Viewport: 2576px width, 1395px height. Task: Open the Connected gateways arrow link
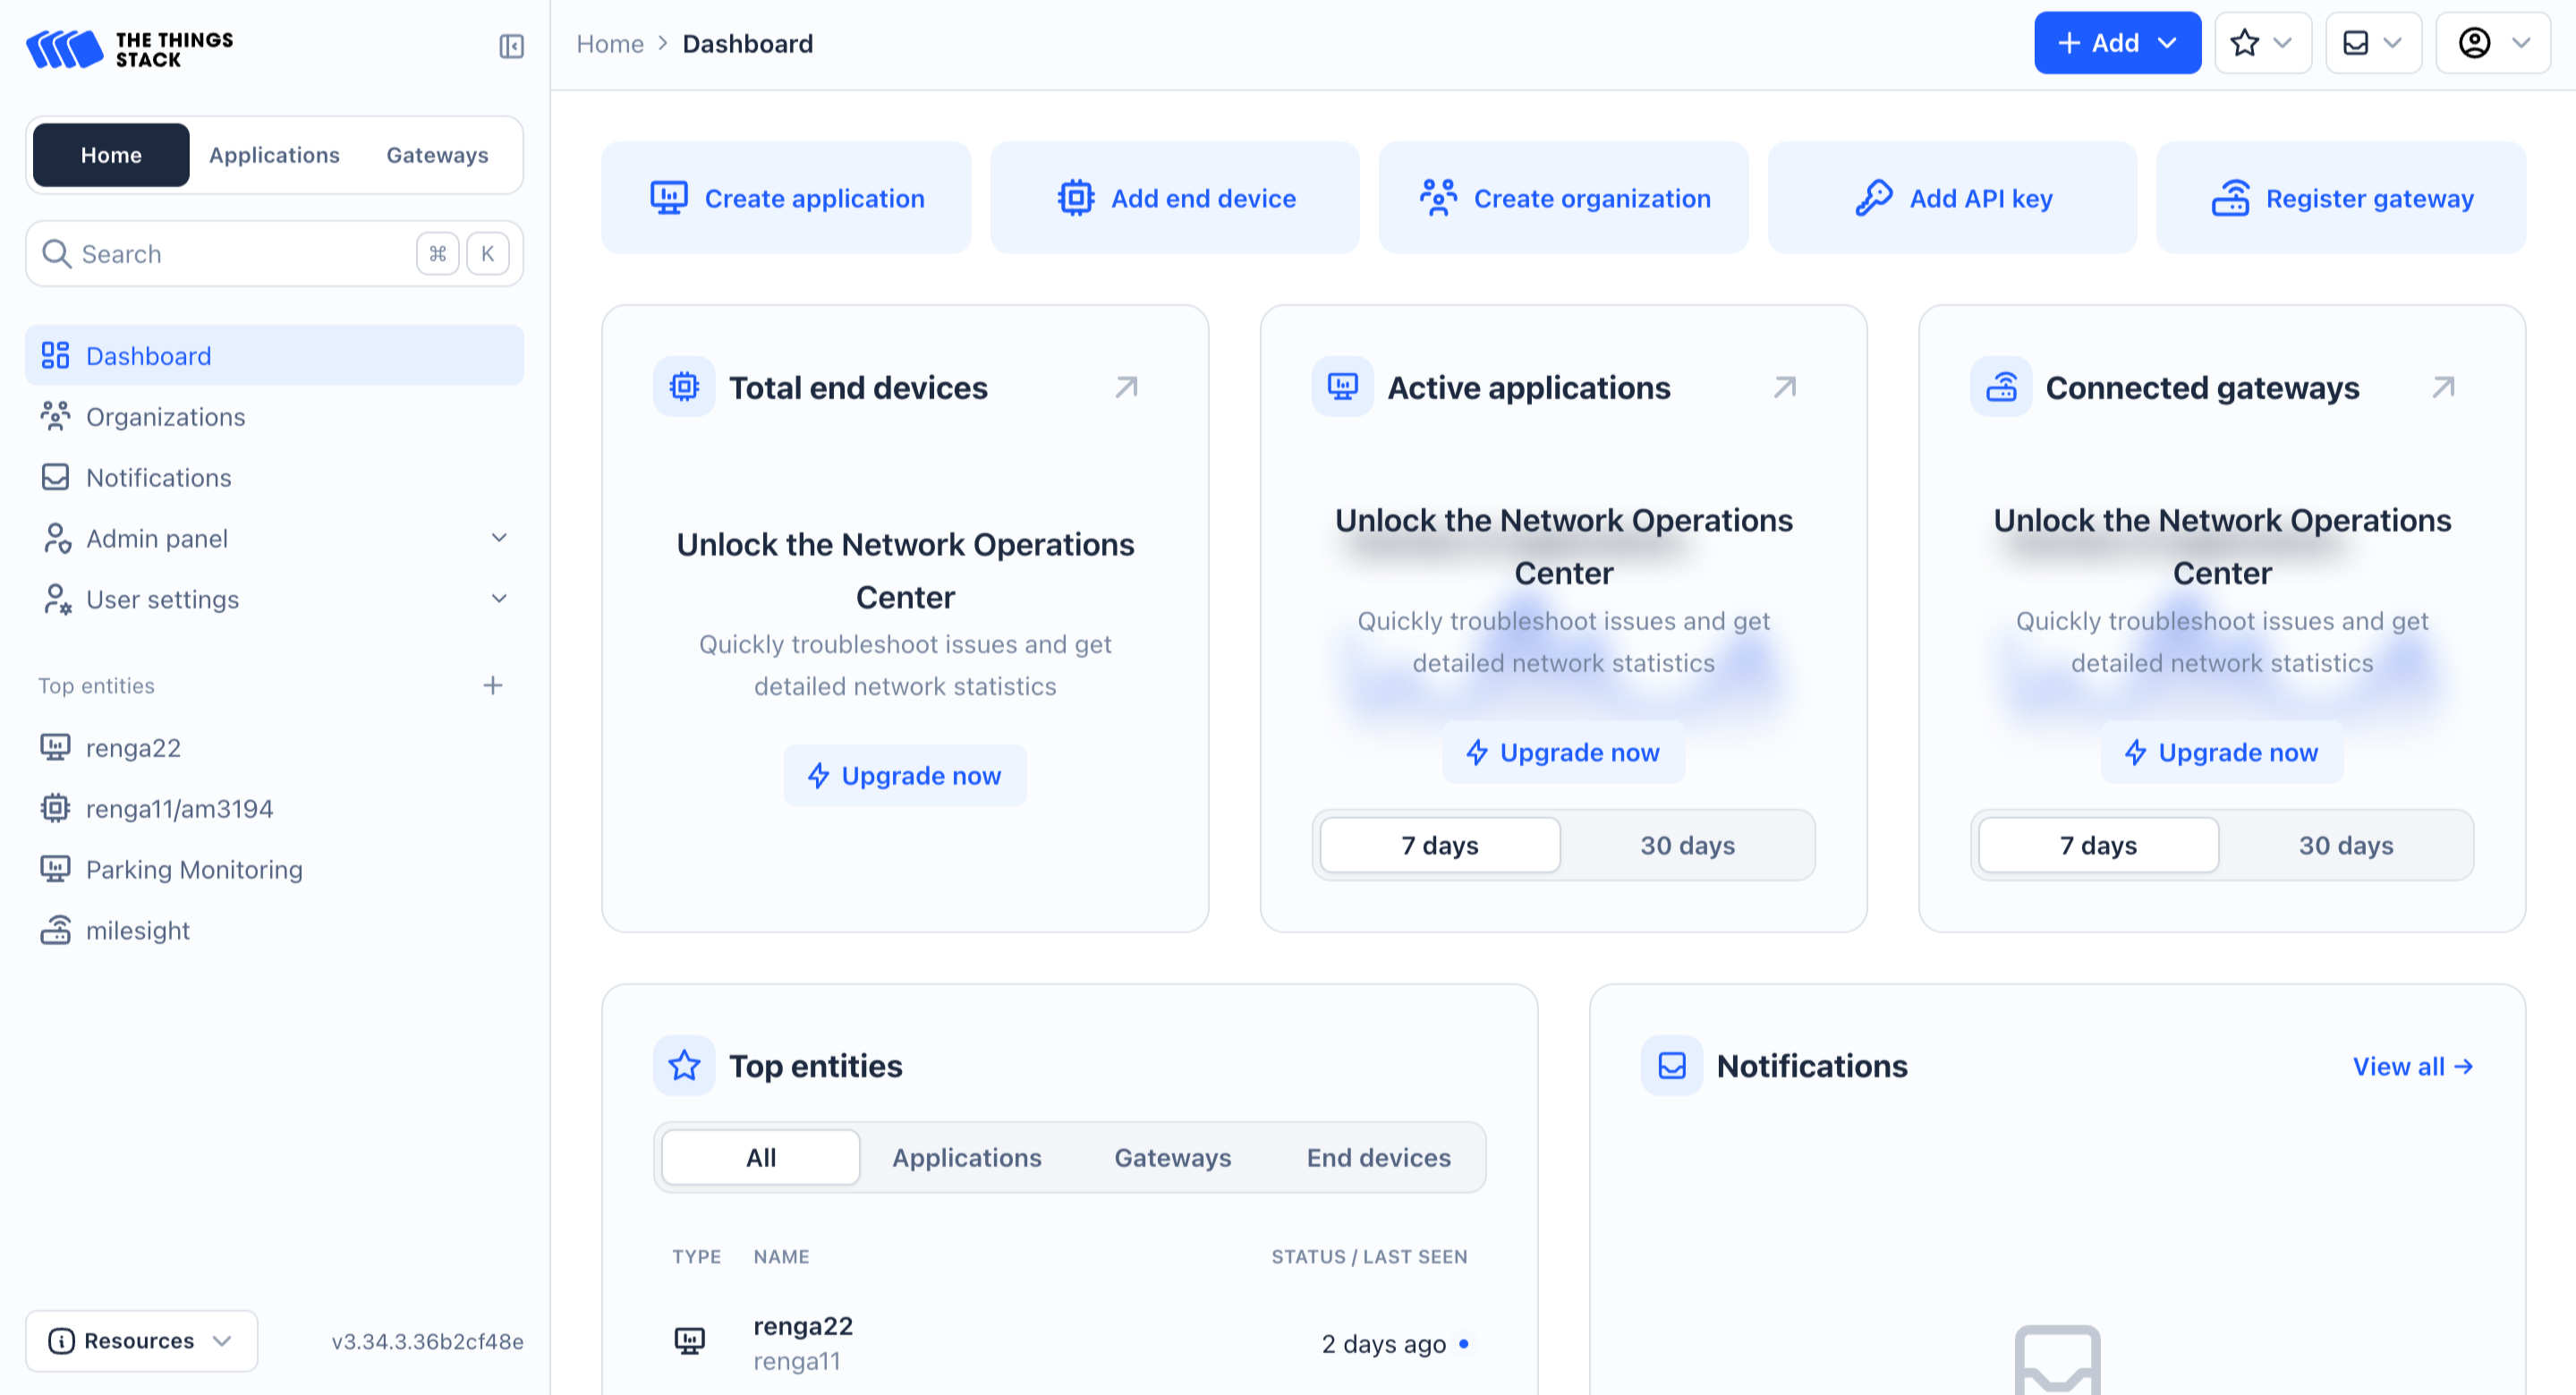2442,387
